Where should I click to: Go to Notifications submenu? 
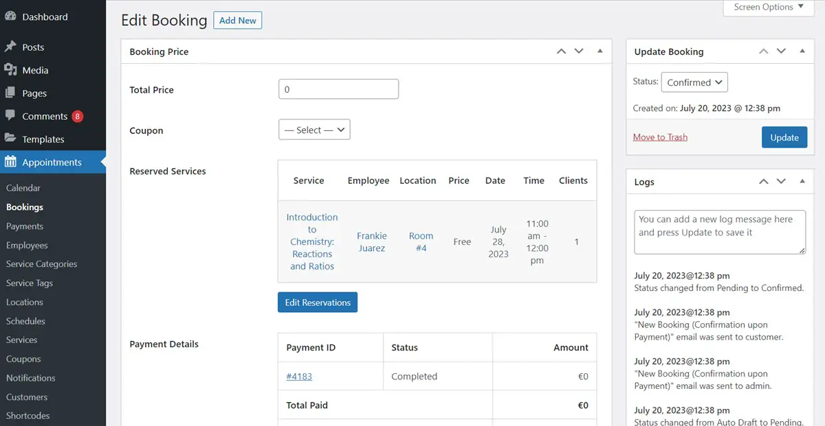[31, 378]
